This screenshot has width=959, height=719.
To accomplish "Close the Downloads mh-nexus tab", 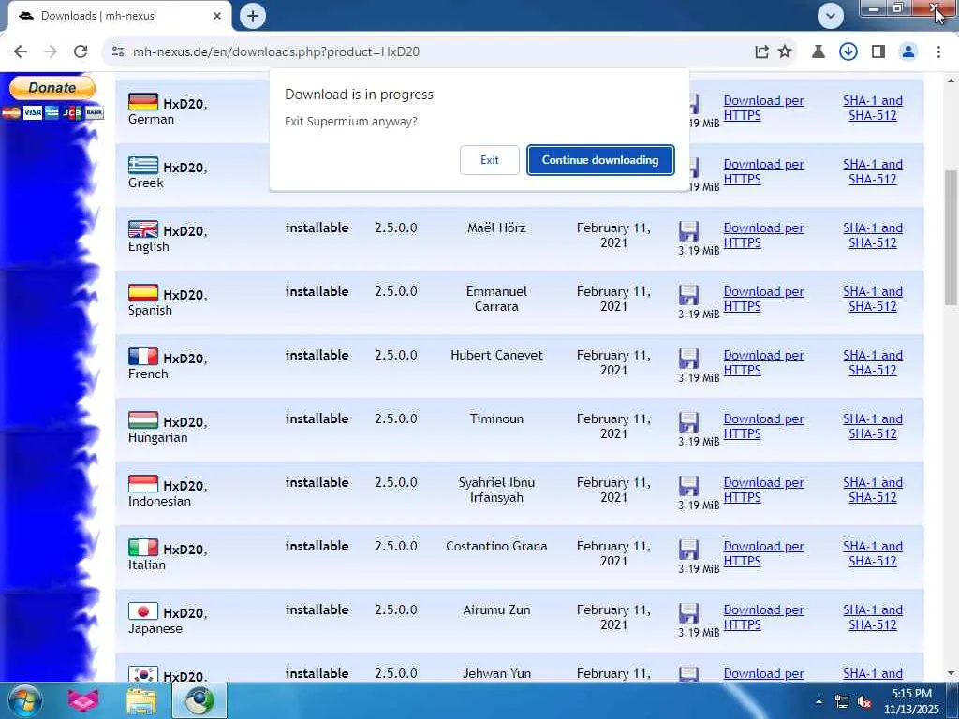I will click(x=217, y=16).
